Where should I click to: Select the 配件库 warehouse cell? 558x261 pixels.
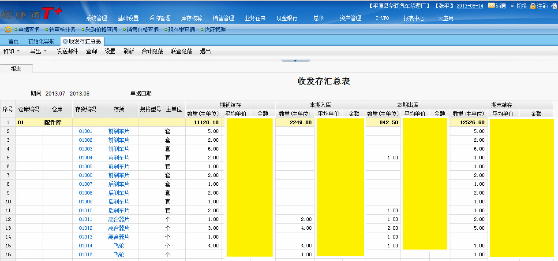pos(57,122)
